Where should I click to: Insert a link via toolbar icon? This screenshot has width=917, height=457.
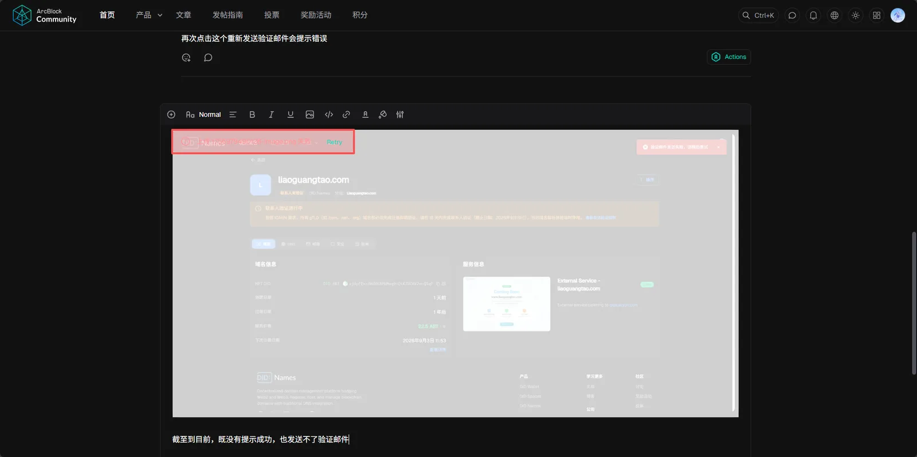coord(346,115)
